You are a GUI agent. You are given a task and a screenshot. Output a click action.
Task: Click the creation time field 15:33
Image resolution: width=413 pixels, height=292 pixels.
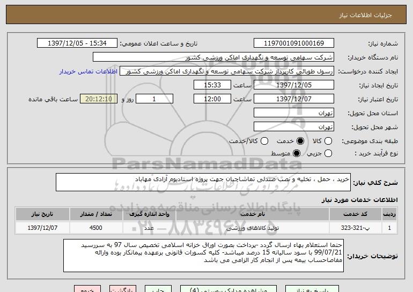212,85
